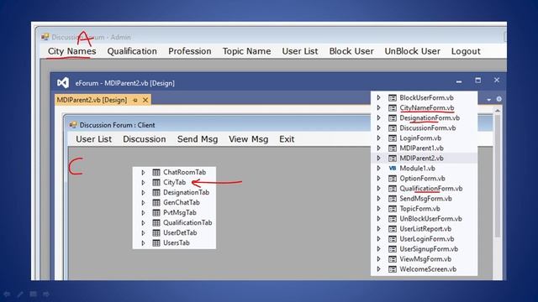The width and height of the screenshot is (538, 302).
Task: Expand the ChatRoomTab table
Action: tap(144, 172)
